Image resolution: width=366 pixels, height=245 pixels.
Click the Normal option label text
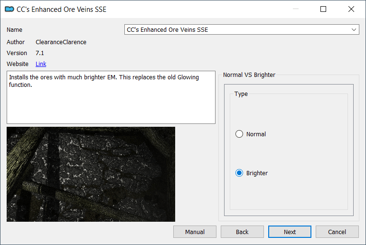click(256, 134)
